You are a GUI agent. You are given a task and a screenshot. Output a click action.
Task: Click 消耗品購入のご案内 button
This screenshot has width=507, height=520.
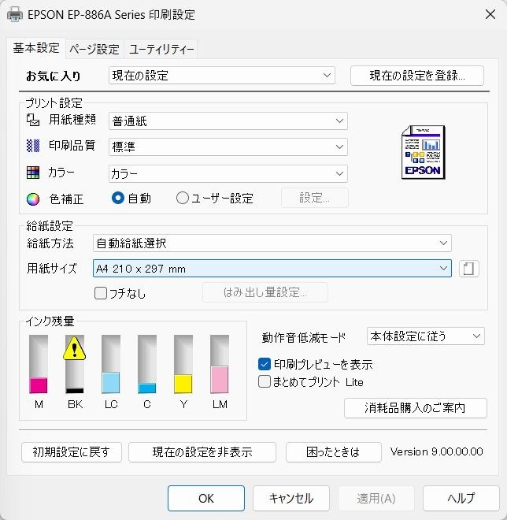click(x=416, y=408)
